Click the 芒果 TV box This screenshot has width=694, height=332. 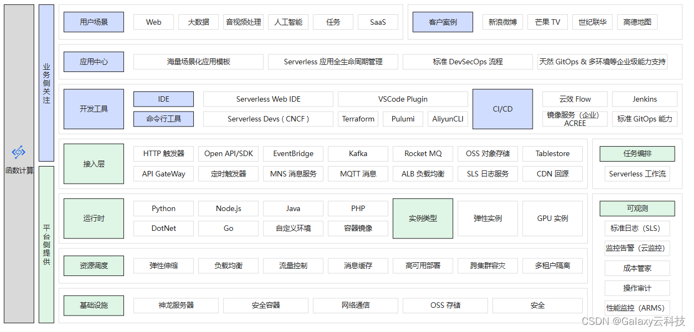pyautogui.click(x=547, y=22)
